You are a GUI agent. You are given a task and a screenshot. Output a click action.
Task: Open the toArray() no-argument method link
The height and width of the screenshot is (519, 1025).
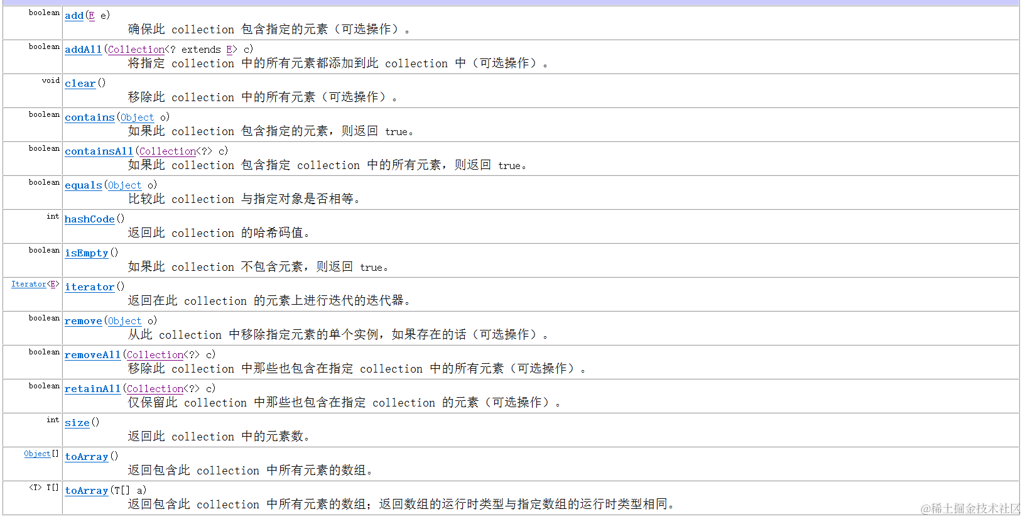click(87, 457)
